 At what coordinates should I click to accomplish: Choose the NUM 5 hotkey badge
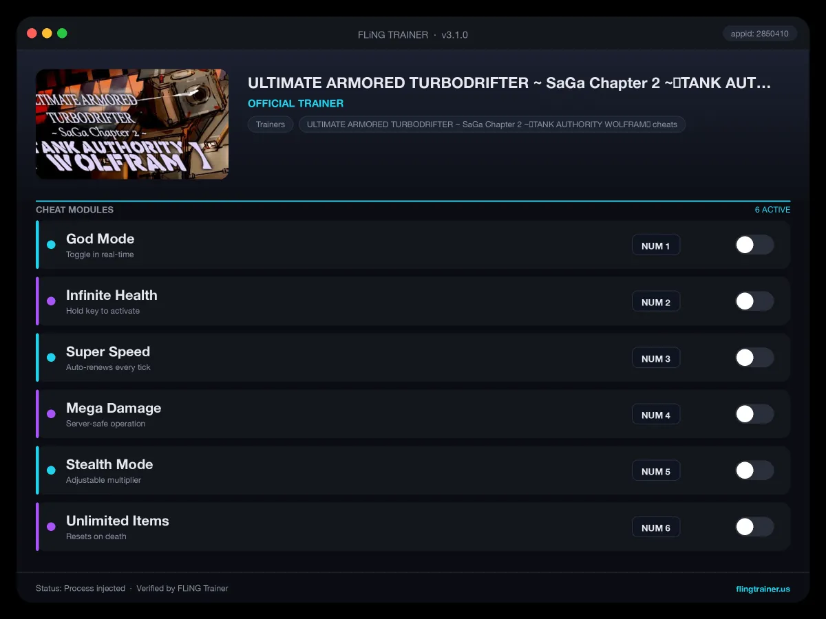click(x=656, y=471)
